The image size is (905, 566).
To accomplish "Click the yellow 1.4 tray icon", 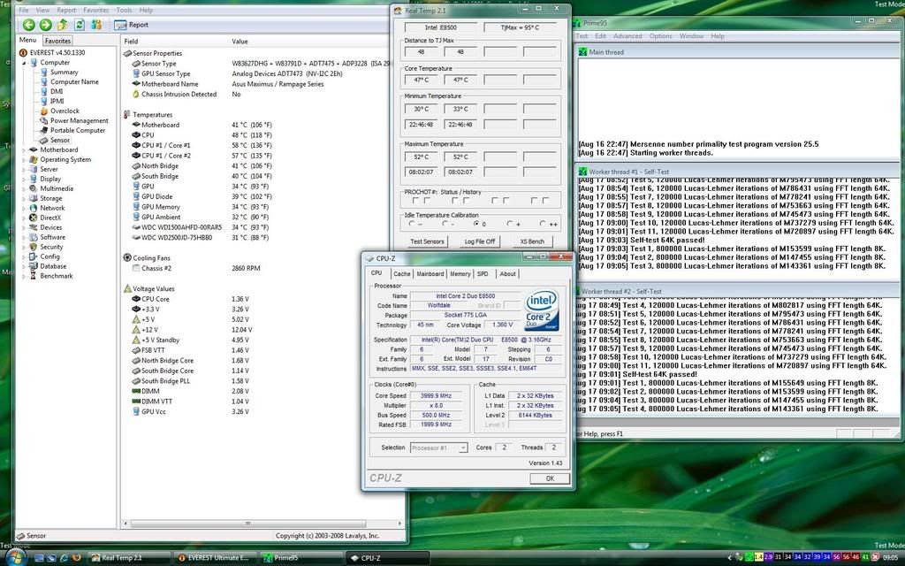I will (x=758, y=557).
